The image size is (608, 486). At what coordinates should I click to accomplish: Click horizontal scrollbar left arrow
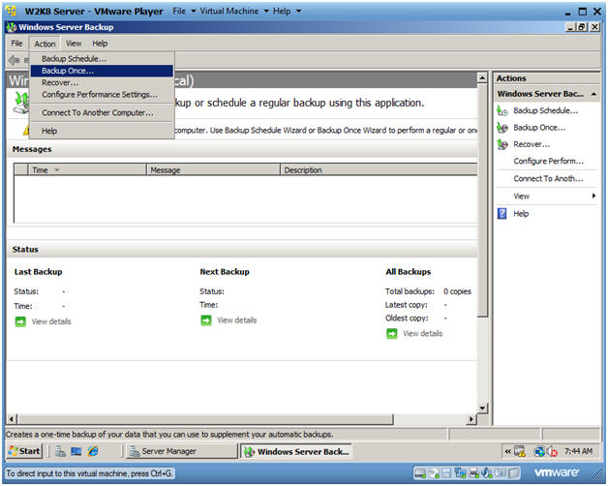click(12, 419)
